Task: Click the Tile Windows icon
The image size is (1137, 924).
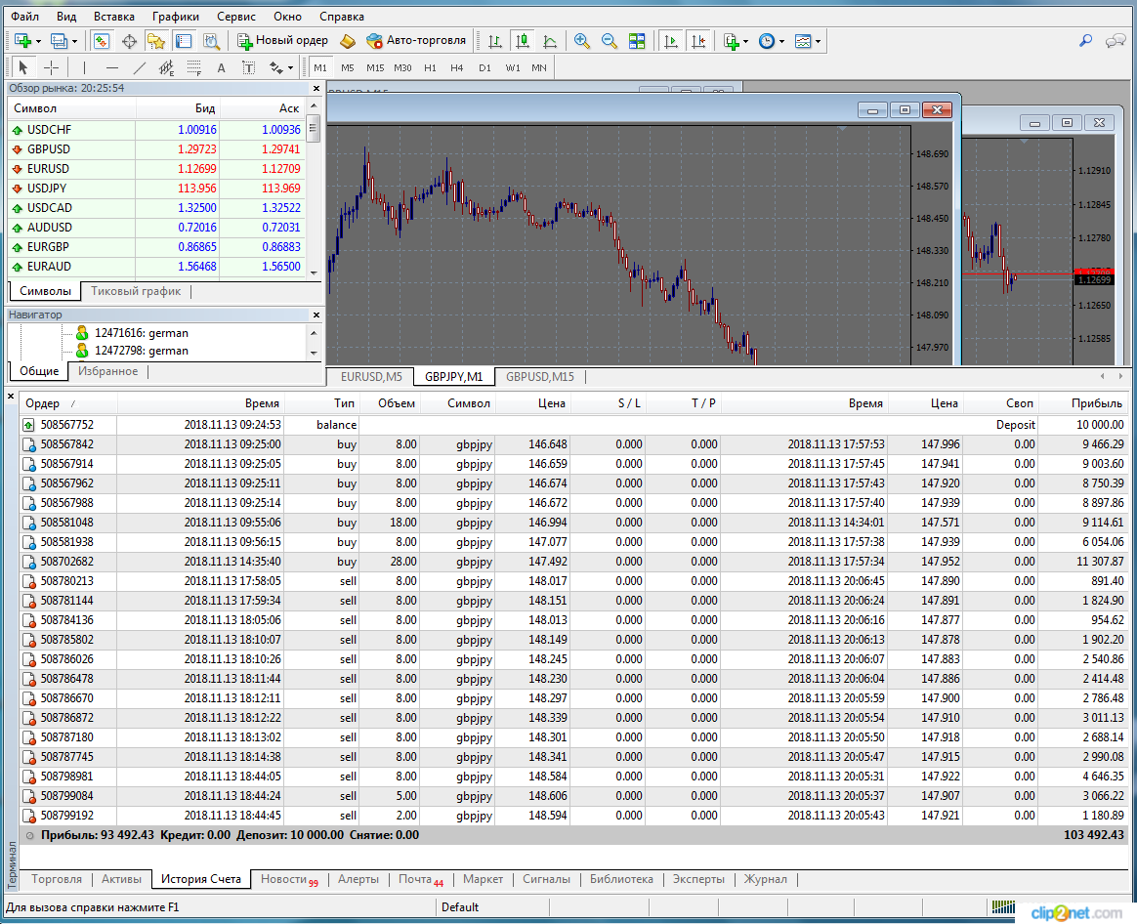Action: pyautogui.click(x=637, y=41)
